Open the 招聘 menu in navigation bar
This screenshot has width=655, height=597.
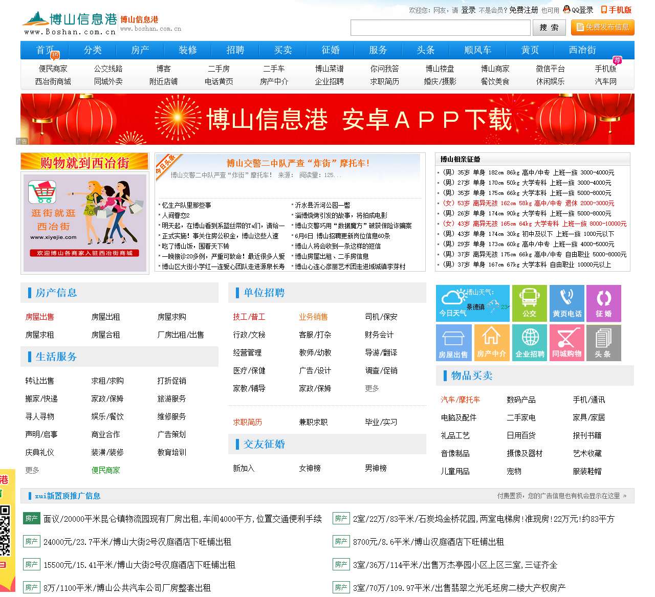pyautogui.click(x=235, y=50)
